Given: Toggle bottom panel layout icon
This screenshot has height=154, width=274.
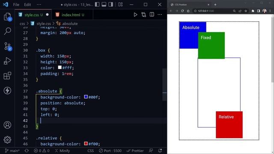Looking at the screenshot, I should (104, 4).
